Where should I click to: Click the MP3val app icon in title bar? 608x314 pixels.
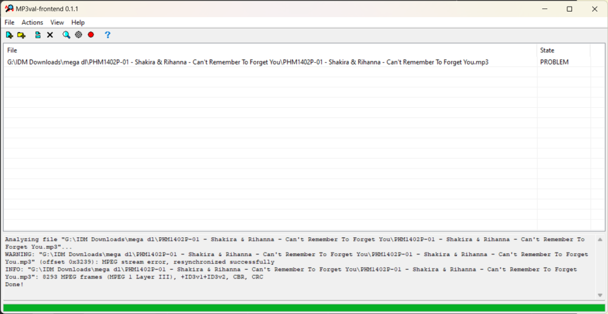click(9, 9)
